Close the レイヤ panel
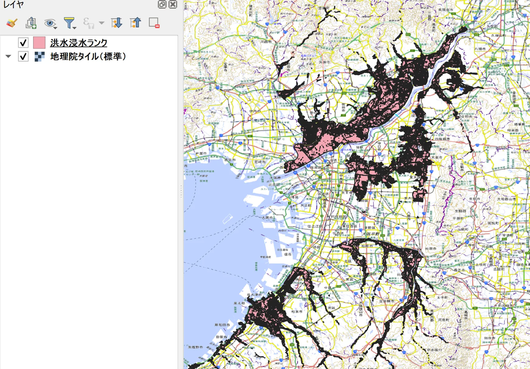This screenshot has height=369, width=530. coord(173,4)
